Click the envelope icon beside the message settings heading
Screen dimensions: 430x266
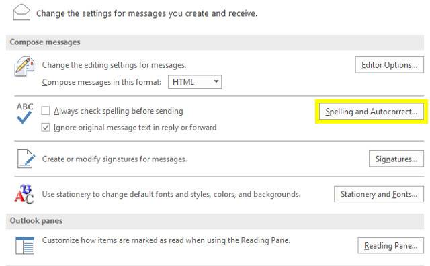(21, 12)
